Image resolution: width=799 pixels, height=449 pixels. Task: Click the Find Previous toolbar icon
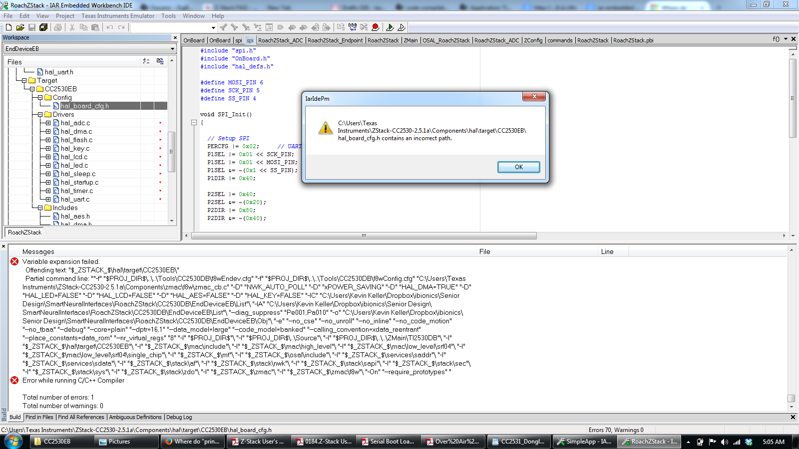223,27
